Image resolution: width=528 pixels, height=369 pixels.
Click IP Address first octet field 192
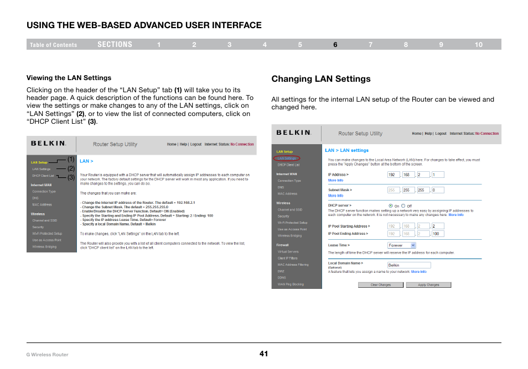394,175
